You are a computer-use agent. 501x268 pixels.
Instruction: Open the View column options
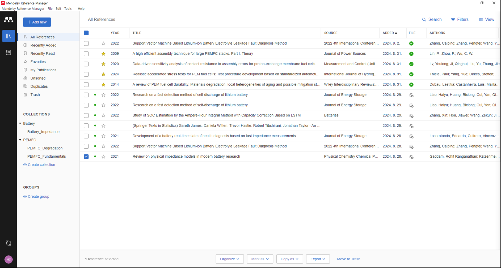(487, 19)
